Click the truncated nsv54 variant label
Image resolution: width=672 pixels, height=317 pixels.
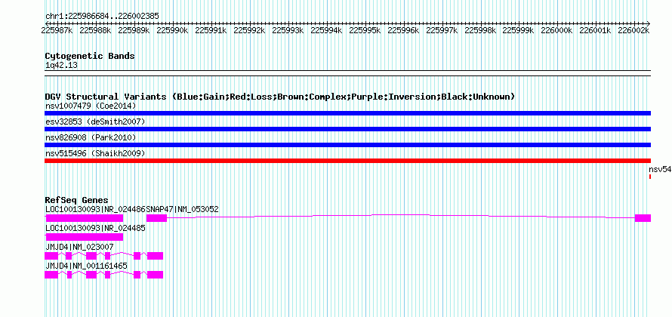pyautogui.click(x=660, y=169)
